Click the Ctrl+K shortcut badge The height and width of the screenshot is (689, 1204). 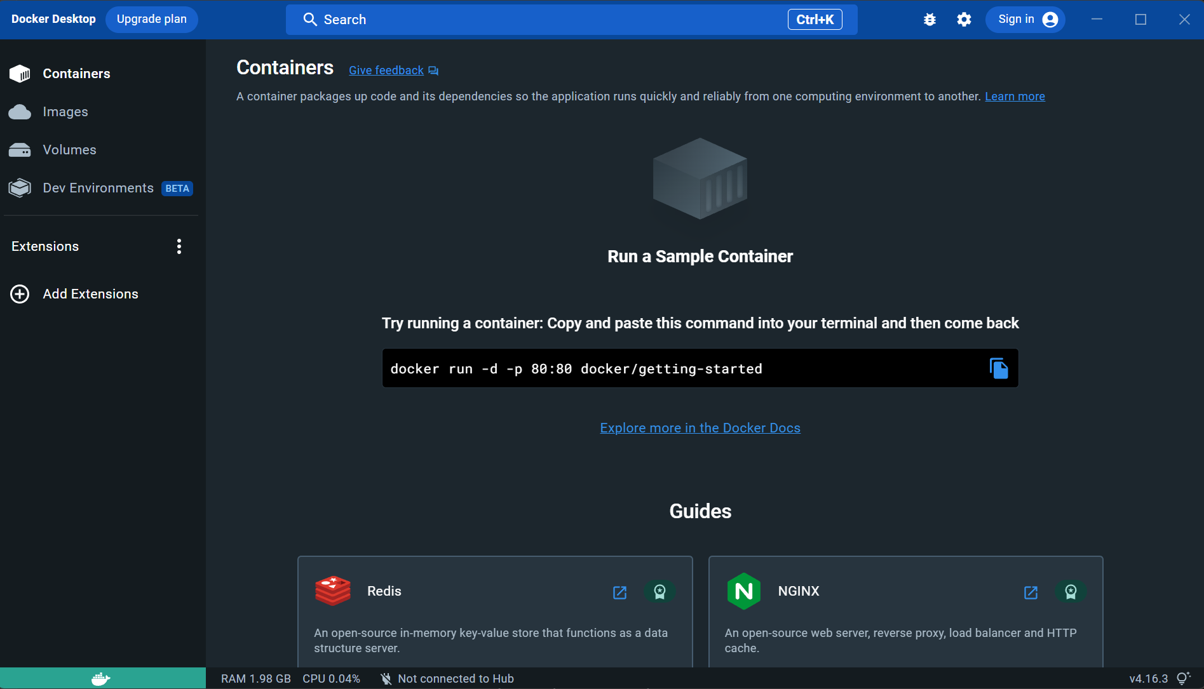(x=815, y=20)
